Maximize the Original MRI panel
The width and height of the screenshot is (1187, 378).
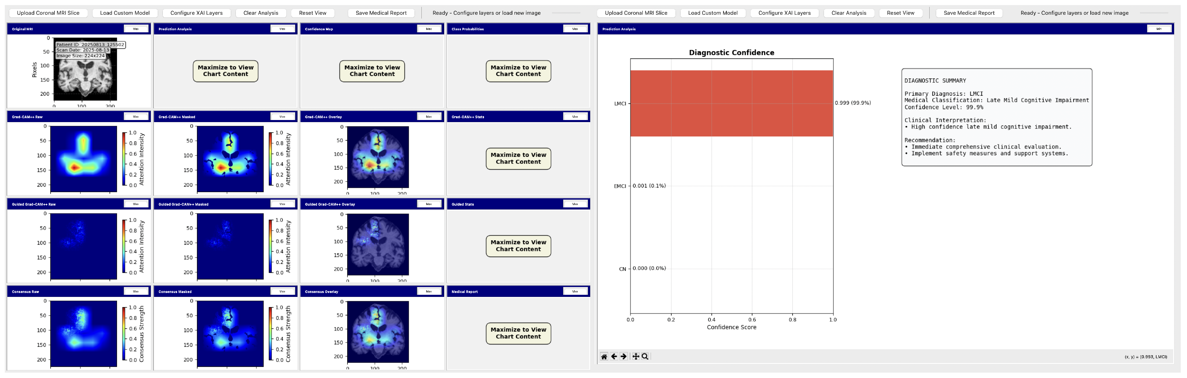coord(136,29)
